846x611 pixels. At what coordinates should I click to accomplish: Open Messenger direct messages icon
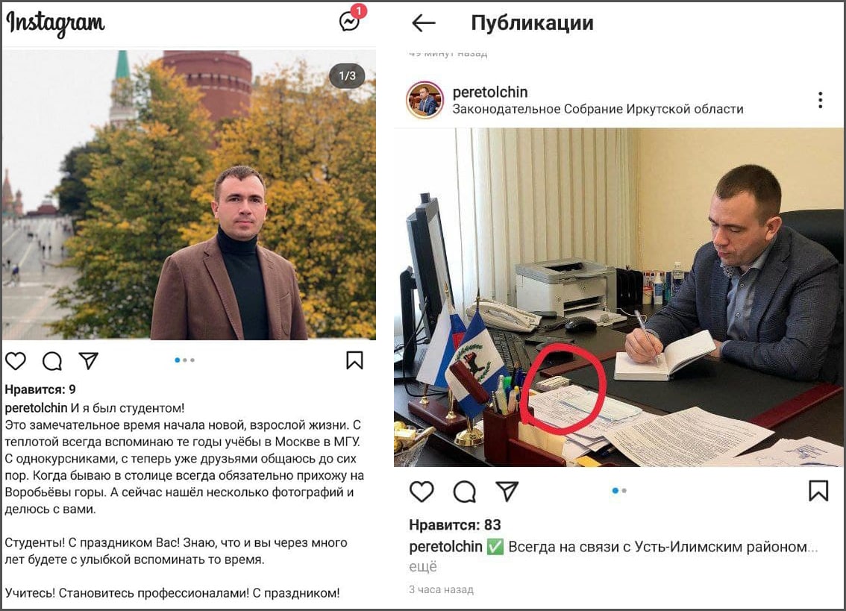point(349,21)
